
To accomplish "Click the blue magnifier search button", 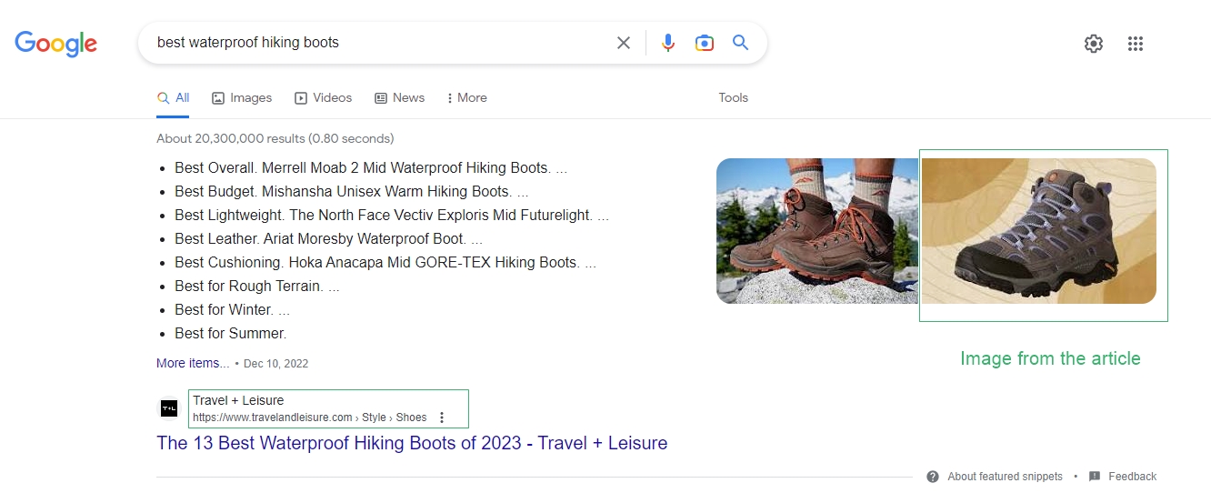I will click(741, 43).
